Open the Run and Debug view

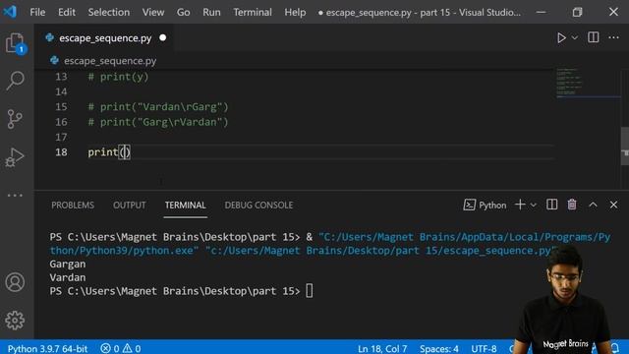[x=16, y=157]
